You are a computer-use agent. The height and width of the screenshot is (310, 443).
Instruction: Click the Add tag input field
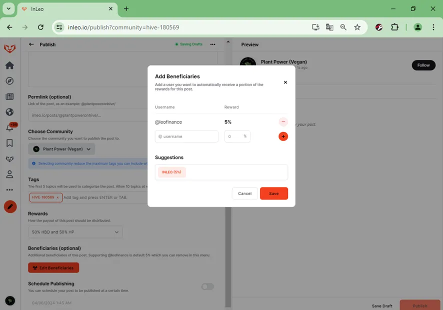point(105,197)
